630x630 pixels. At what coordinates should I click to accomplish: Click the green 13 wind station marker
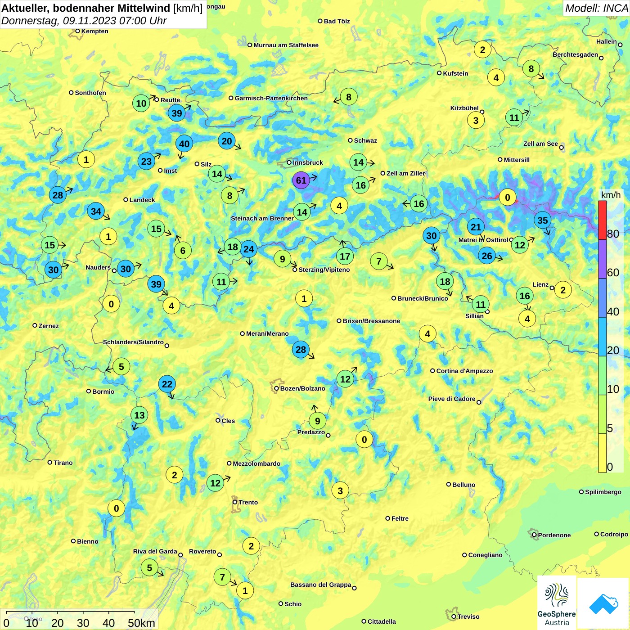click(139, 415)
